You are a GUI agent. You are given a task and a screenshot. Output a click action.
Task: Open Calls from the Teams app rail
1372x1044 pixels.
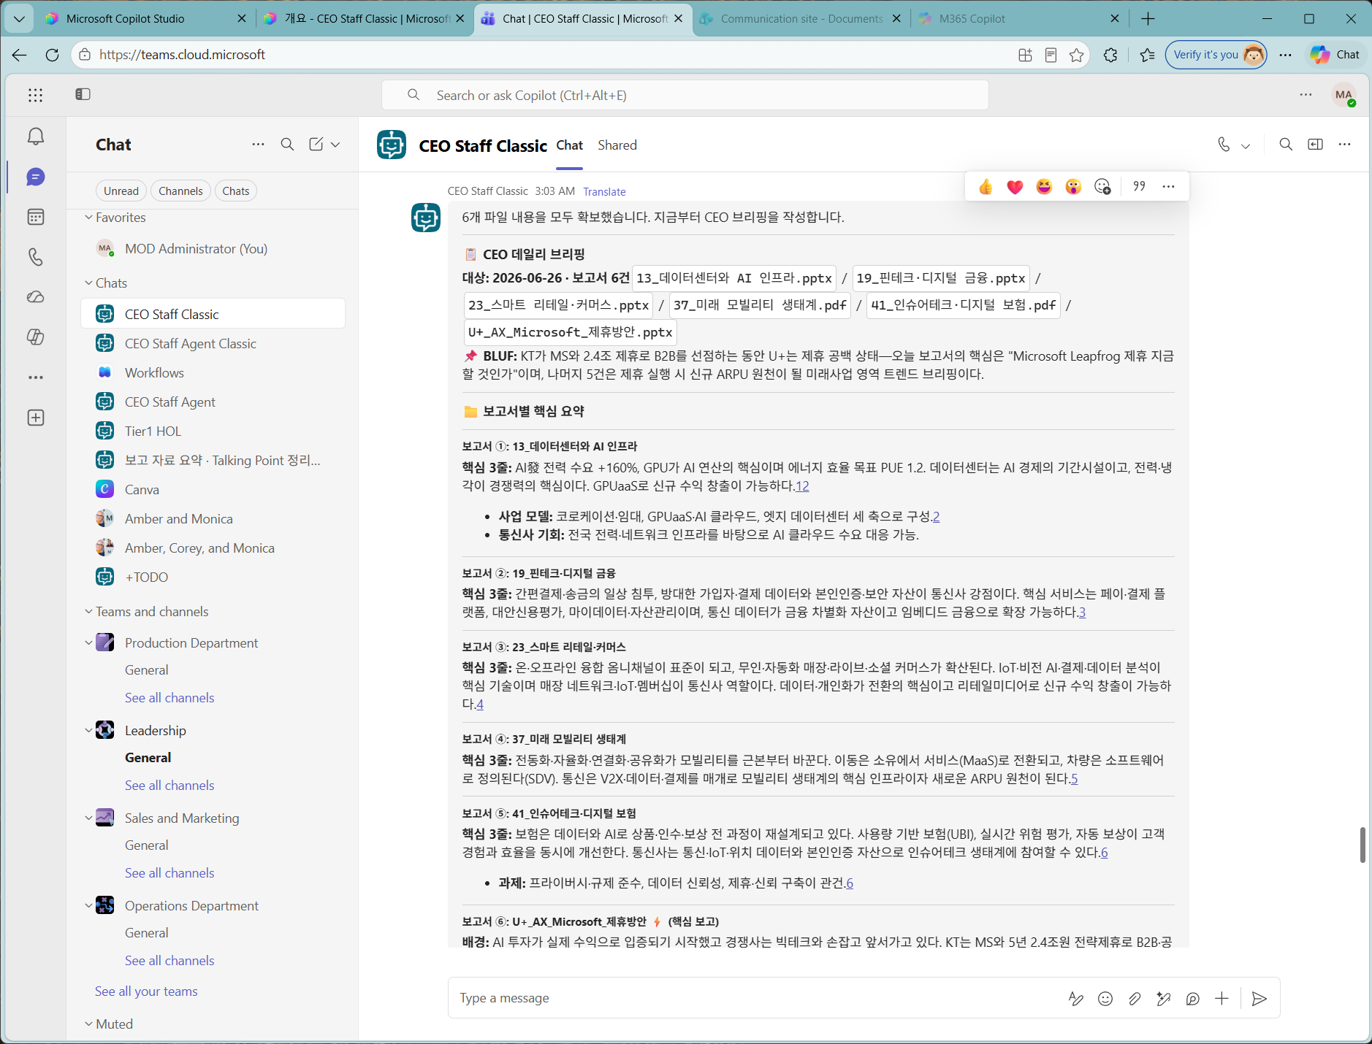(x=36, y=257)
